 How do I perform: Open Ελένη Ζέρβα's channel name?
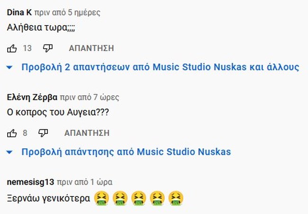(32, 98)
